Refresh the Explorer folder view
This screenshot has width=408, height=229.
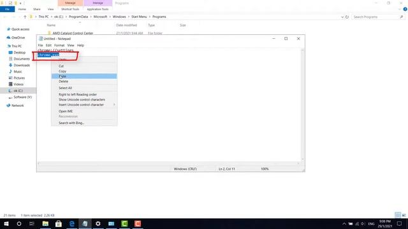(x=347, y=17)
